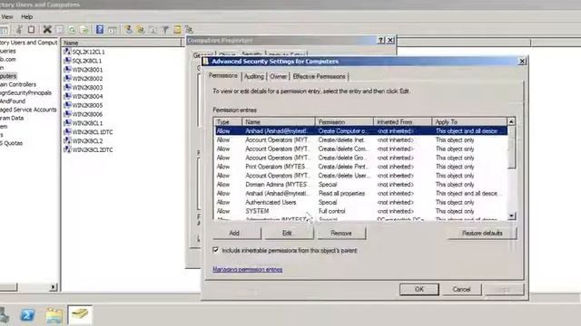The height and width of the screenshot is (326, 581).
Task: Sort permission entries by Apply To column
Action: 470,121
